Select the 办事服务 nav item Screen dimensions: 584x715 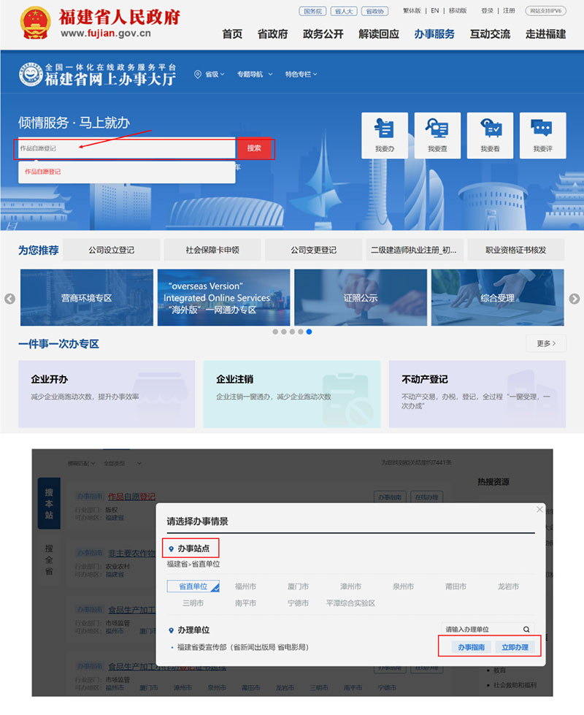pyautogui.click(x=434, y=34)
